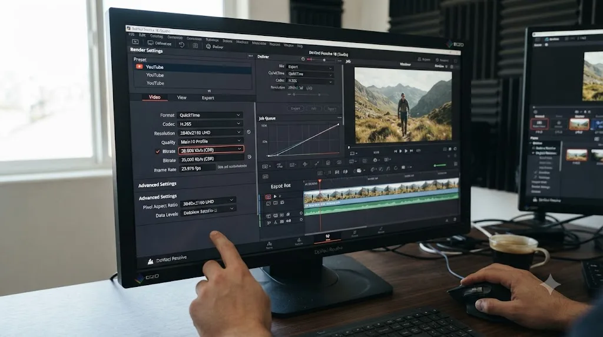Toggle the circle button on bottom audio track
Screen dimensions: 603x337
point(301,220)
